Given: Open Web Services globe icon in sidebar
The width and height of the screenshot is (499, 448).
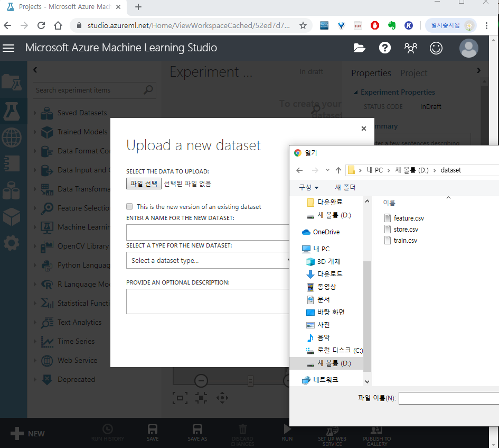Looking at the screenshot, I should point(12,138).
